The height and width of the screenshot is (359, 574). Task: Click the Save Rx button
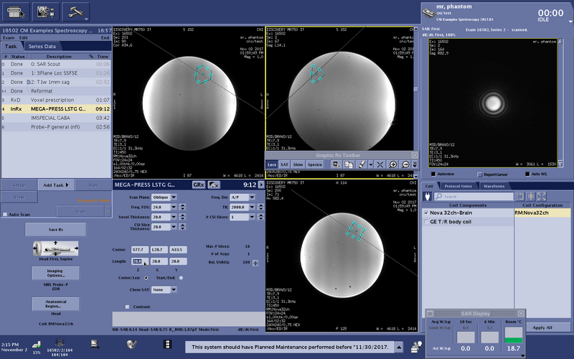pyautogui.click(x=56, y=230)
